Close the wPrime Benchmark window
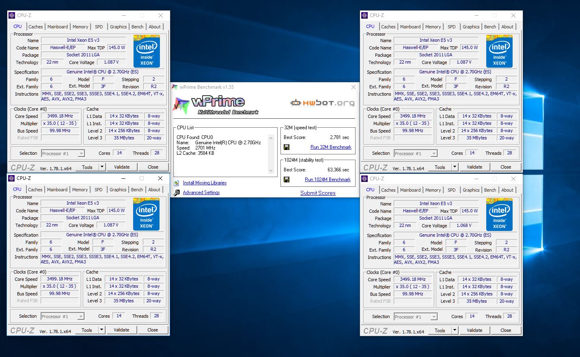This screenshot has height=357, width=580. point(353,87)
